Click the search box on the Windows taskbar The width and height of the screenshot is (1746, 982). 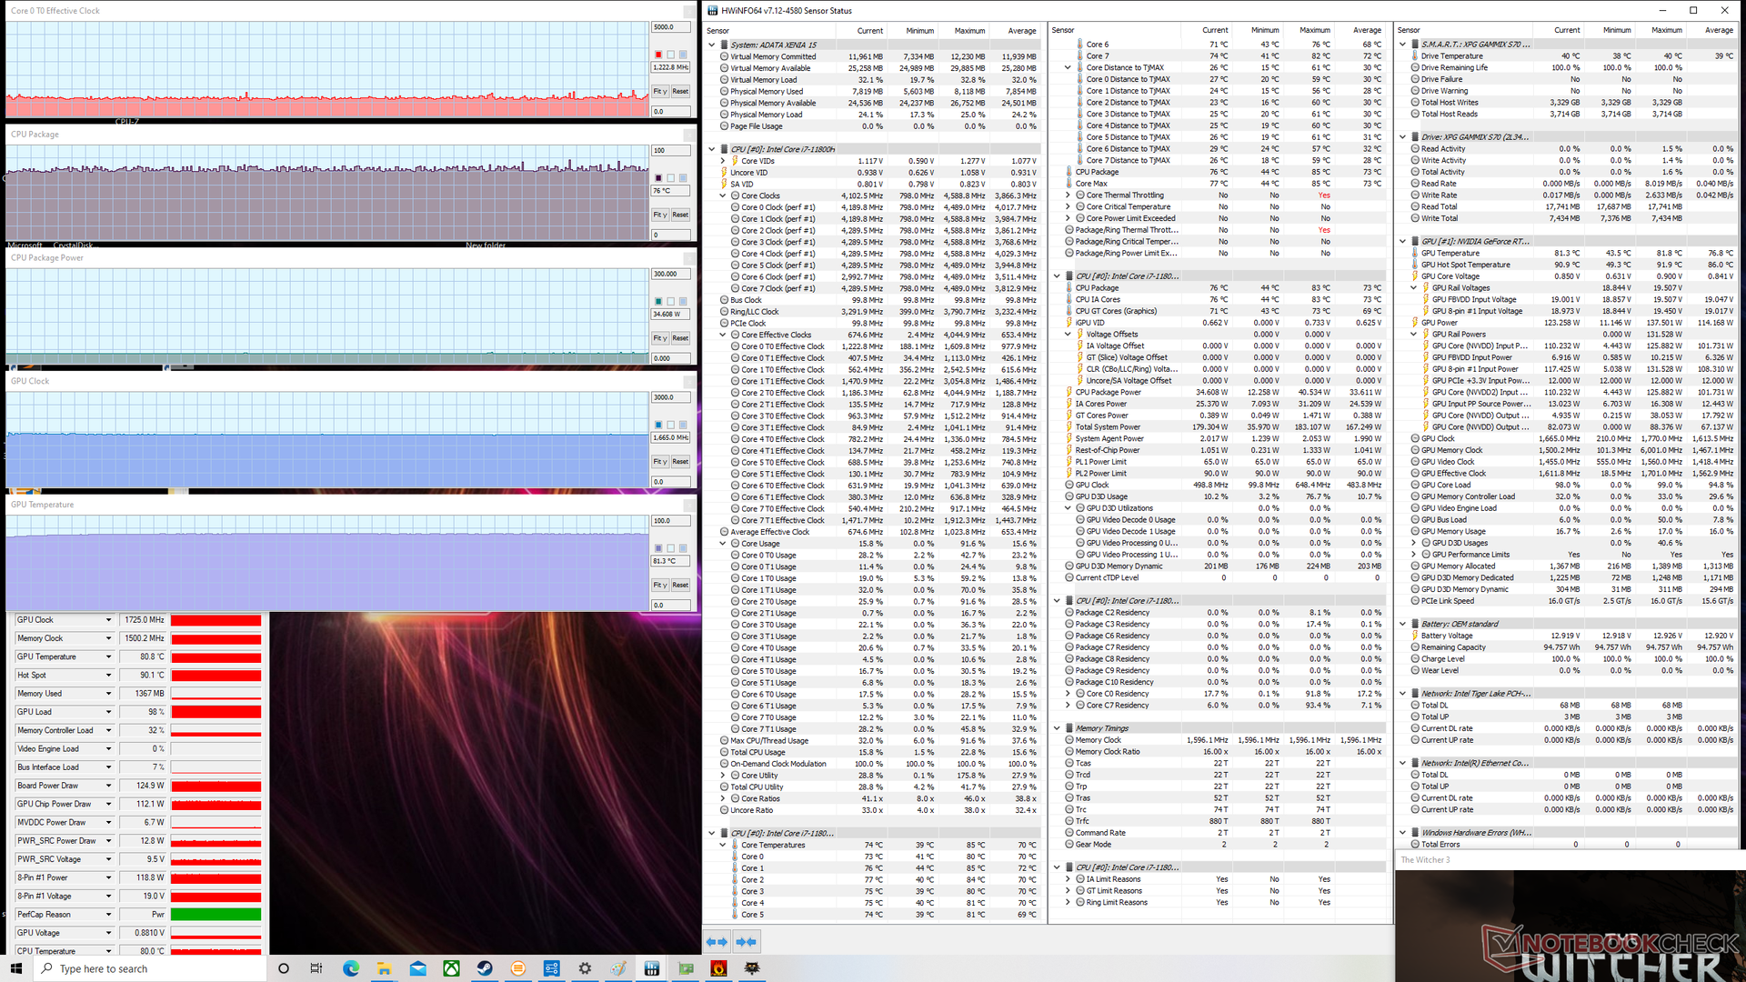click(x=150, y=968)
